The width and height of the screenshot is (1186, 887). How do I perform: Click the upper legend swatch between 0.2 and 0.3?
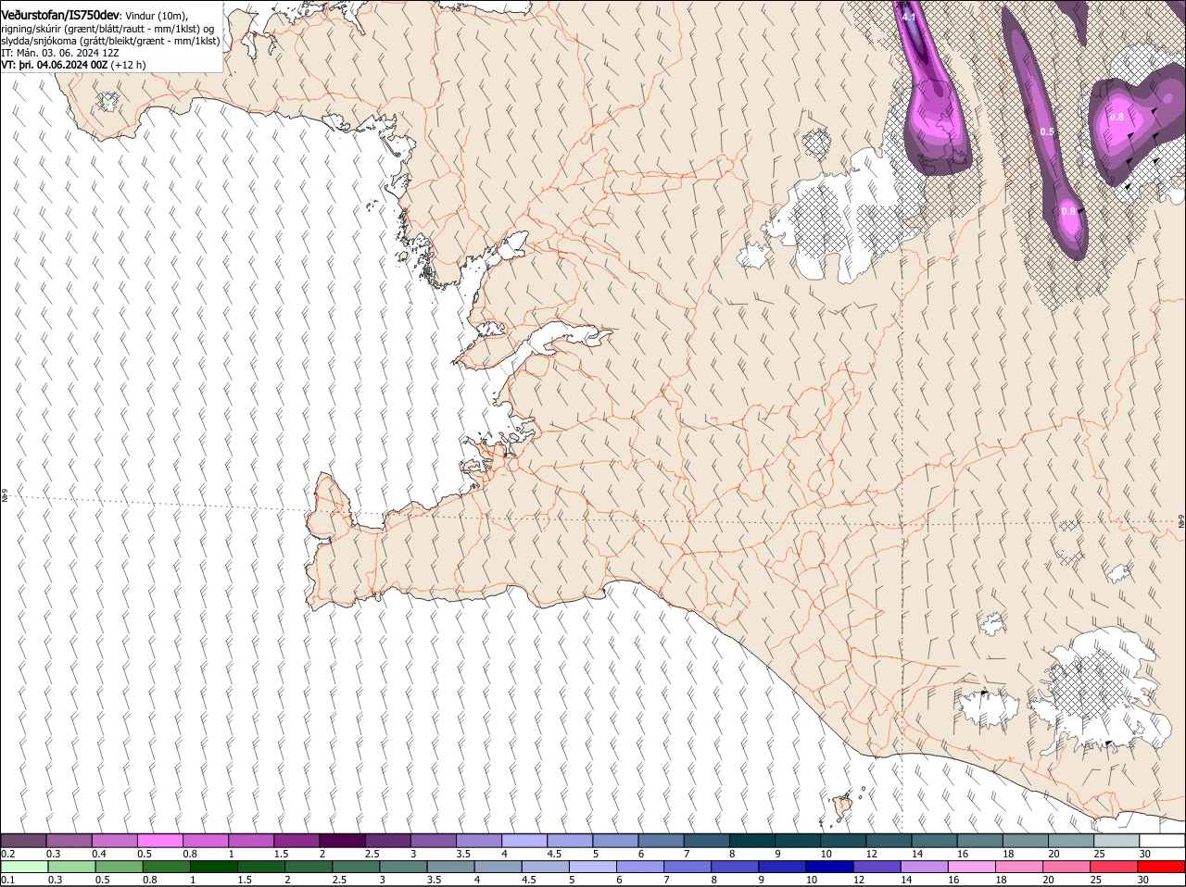coord(23,841)
